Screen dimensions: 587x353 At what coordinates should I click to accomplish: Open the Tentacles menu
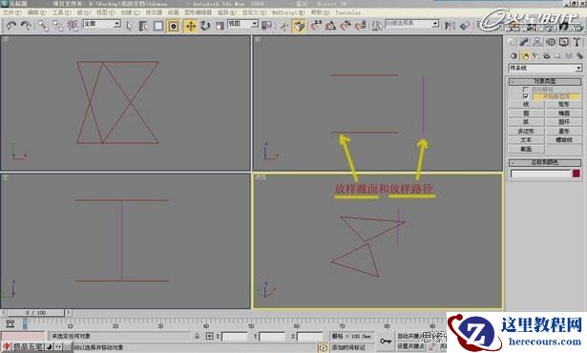click(347, 12)
